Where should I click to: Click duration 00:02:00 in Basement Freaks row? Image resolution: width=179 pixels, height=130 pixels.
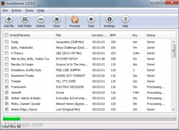[x=99, y=76]
